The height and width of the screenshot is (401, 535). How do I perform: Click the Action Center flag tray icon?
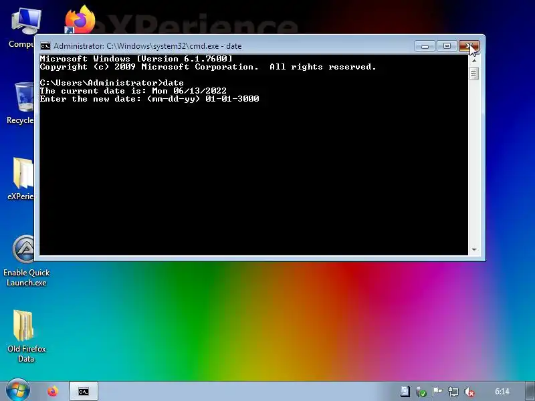[437, 392]
